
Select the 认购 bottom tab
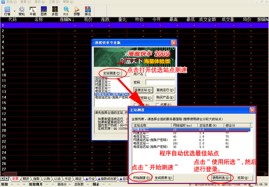click(x=47, y=179)
